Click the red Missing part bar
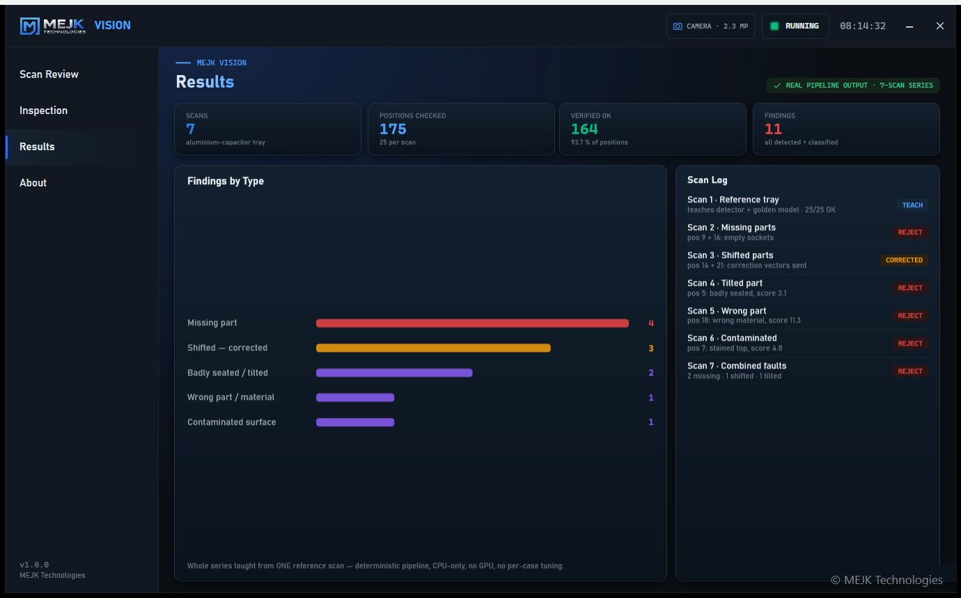This screenshot has height=598, width=961. tap(472, 323)
